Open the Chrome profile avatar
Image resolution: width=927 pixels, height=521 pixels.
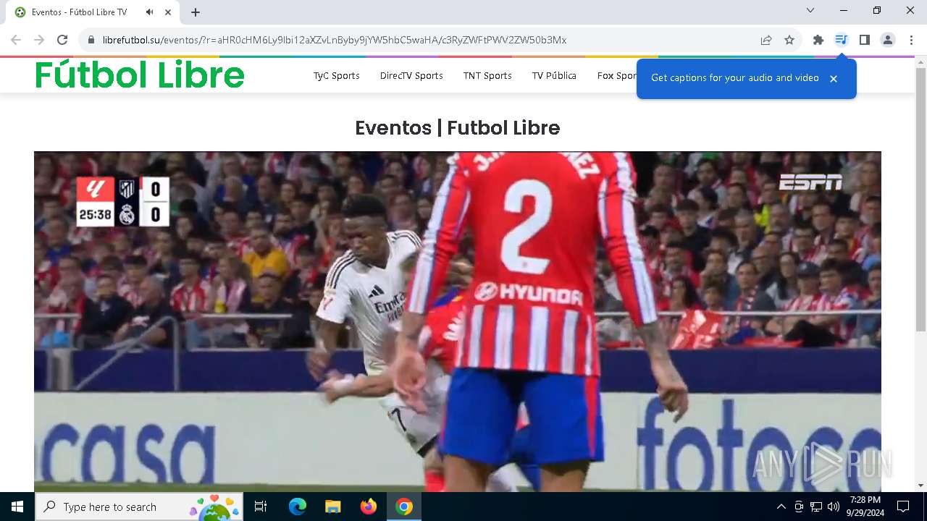click(888, 40)
